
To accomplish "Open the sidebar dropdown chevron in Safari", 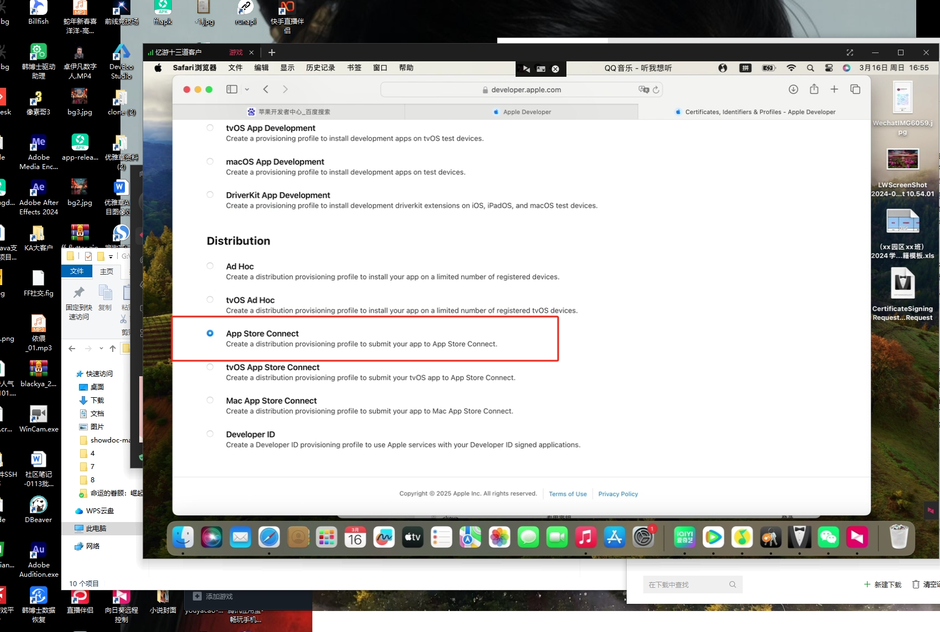I will click(x=247, y=89).
